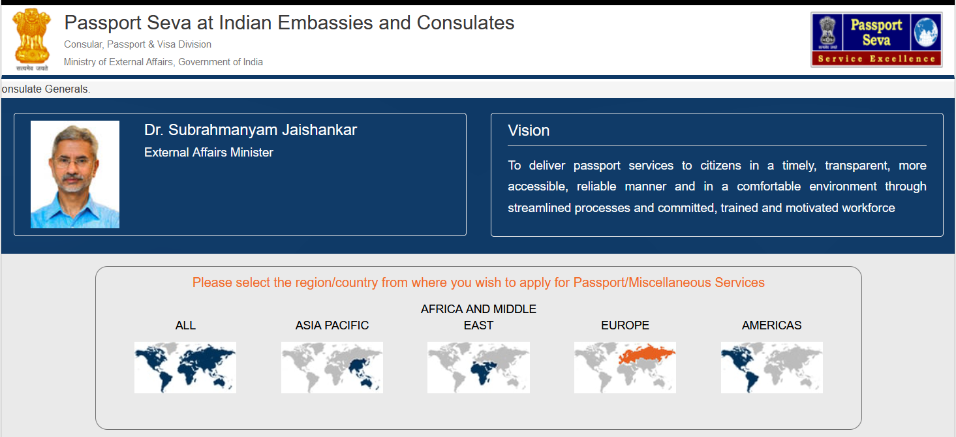
Task: Click the scrolling Consulate Generals ticker text
Action: pos(46,89)
